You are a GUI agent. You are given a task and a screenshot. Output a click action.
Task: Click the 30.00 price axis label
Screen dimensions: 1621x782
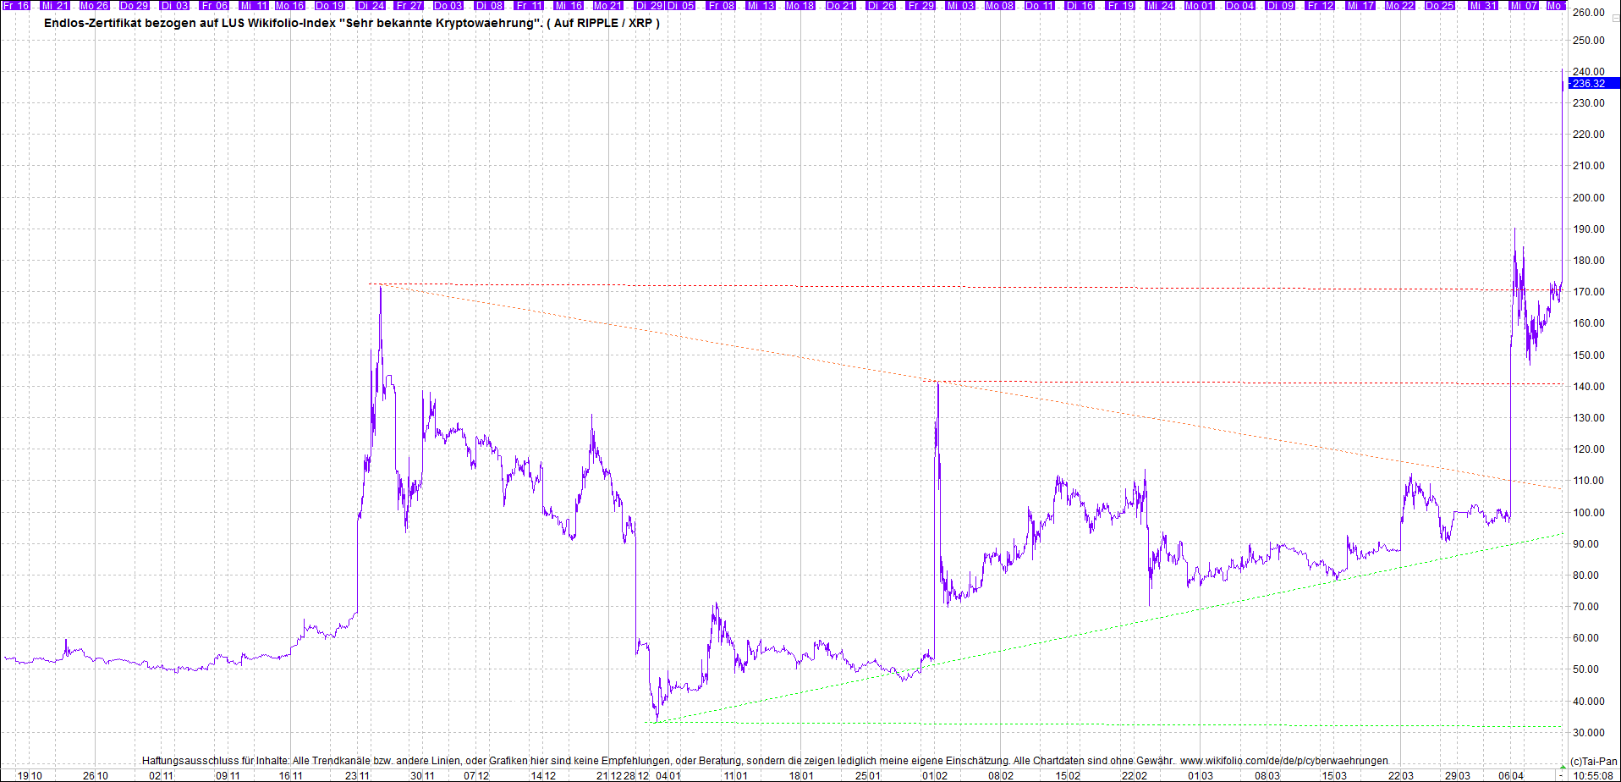(1588, 733)
